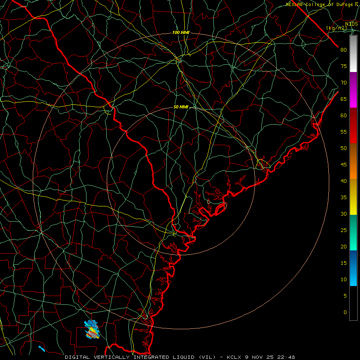Viewport: 360px width, 360px height.
Task: Click the scale value 60
Action: [344, 116]
